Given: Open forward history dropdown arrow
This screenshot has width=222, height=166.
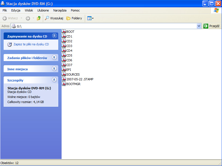Looking at the screenshot, I should tap(33, 18).
